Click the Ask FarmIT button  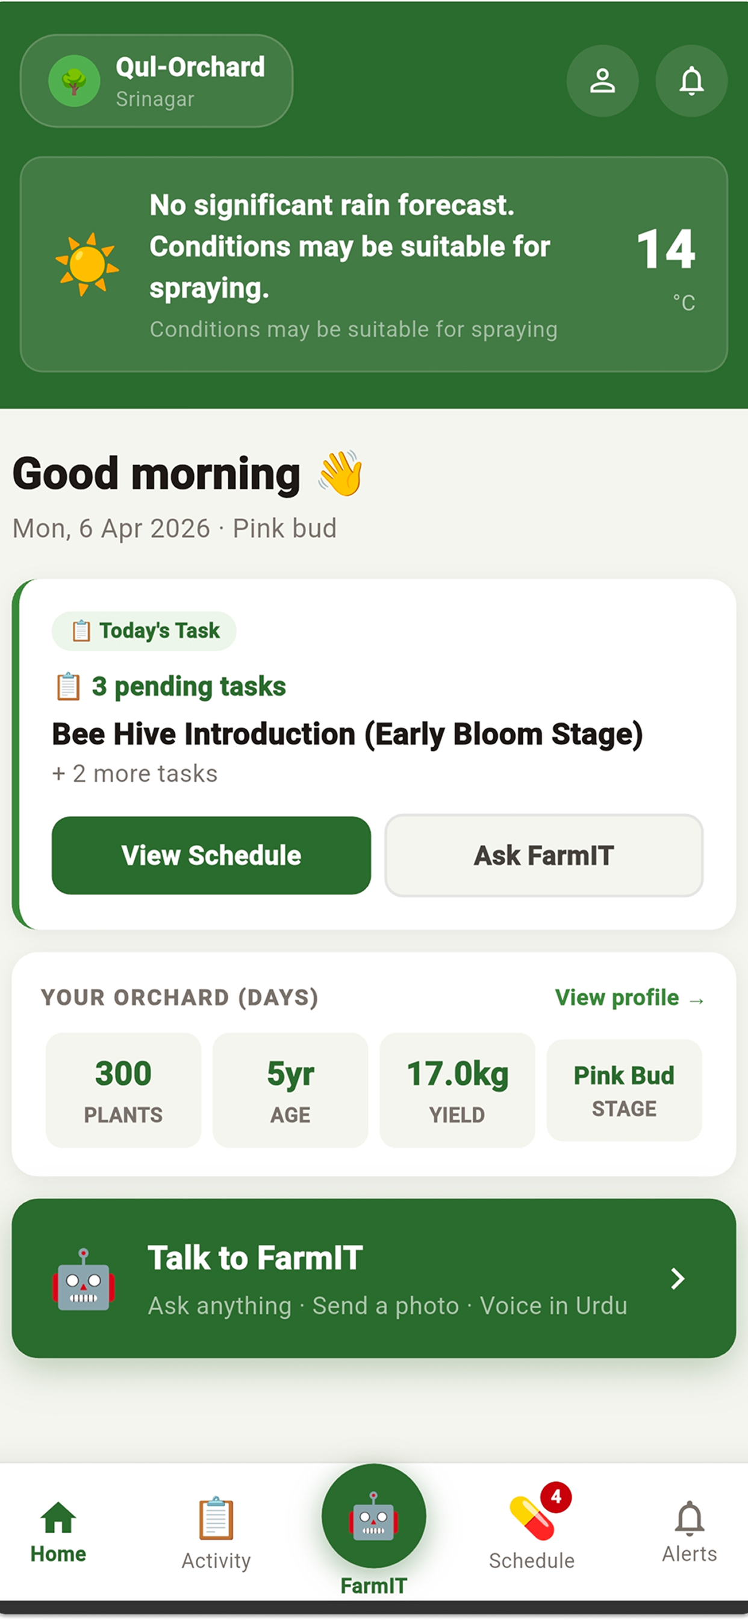point(544,855)
